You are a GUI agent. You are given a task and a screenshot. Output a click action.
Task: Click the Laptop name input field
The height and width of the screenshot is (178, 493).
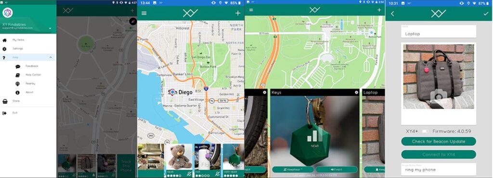439,32
